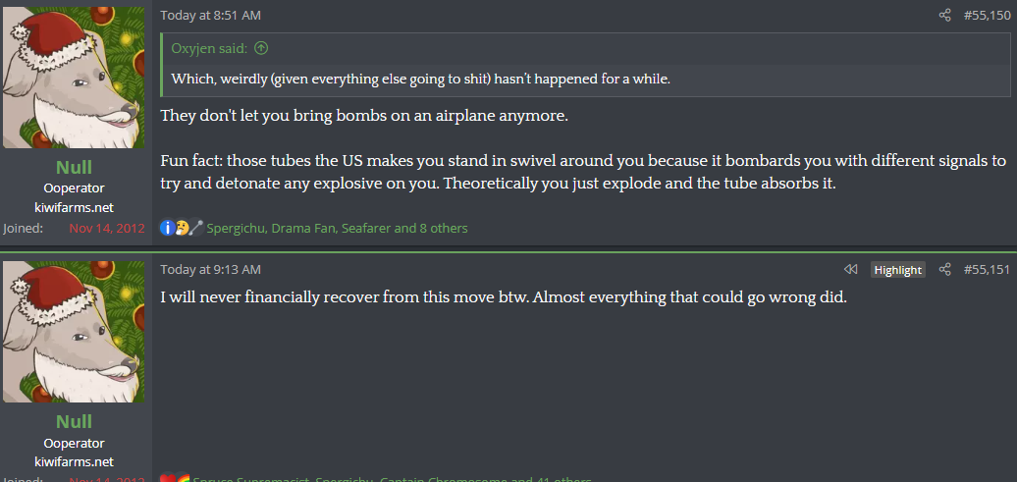Open Null's username link in second post

[x=74, y=421]
